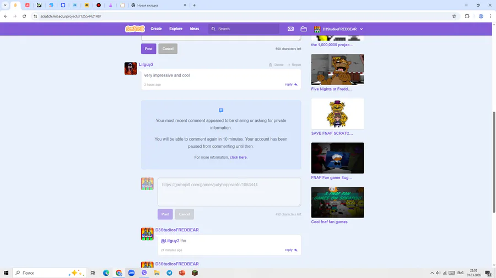Open Telegram from the taskbar
Viewport: 496px width, 278px height.
tap(169, 273)
